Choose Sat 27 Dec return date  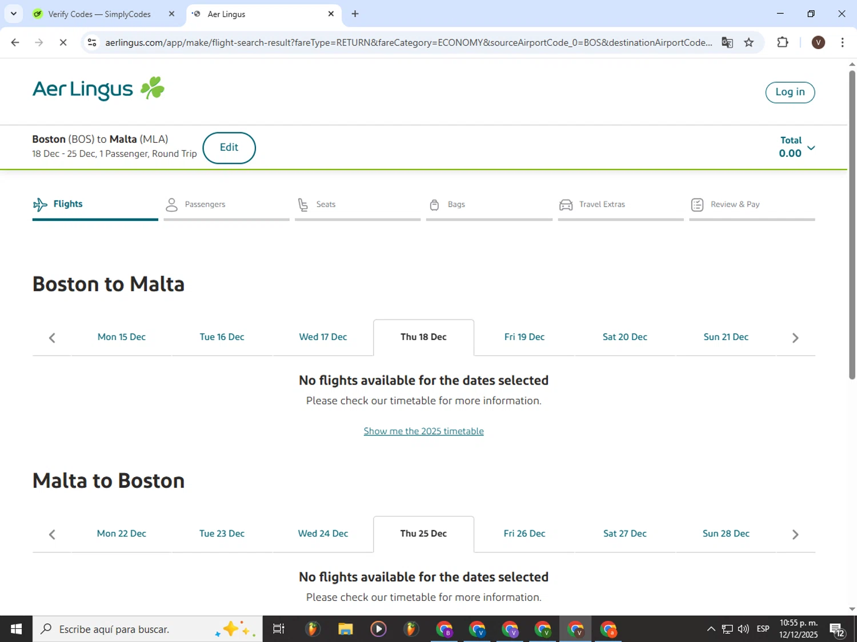click(x=625, y=534)
